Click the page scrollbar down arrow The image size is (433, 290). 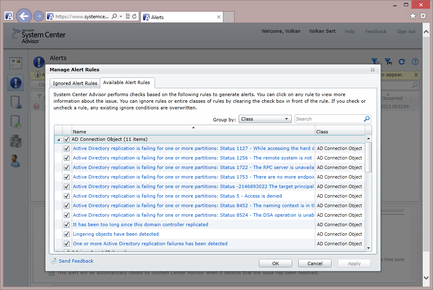click(426, 278)
